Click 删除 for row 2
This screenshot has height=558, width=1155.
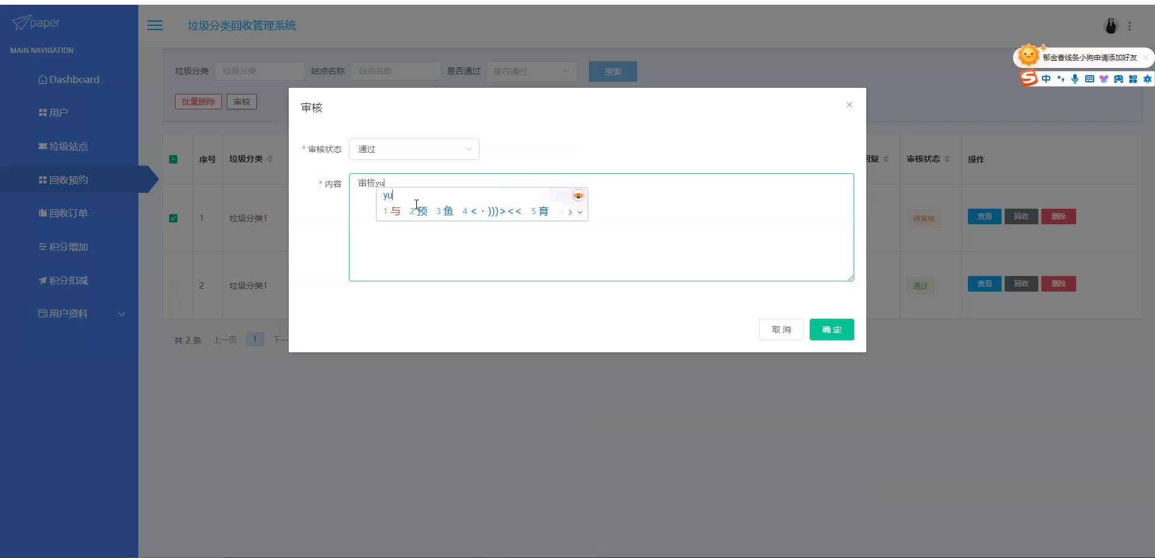[x=1059, y=284]
